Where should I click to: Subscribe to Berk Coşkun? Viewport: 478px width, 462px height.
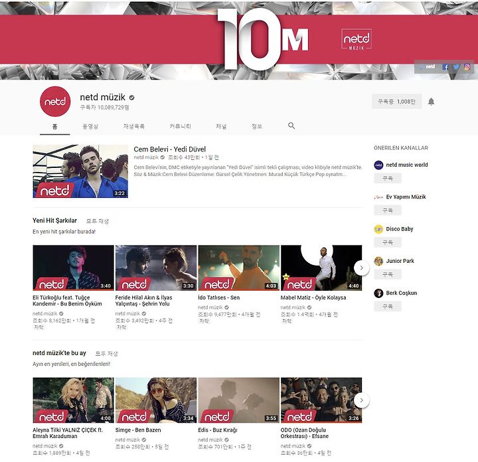coord(388,306)
